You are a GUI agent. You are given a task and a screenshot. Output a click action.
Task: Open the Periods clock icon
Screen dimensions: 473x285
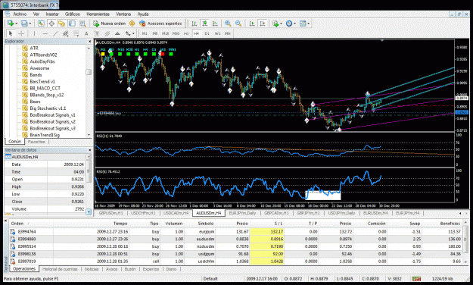pyautogui.click(x=289, y=23)
